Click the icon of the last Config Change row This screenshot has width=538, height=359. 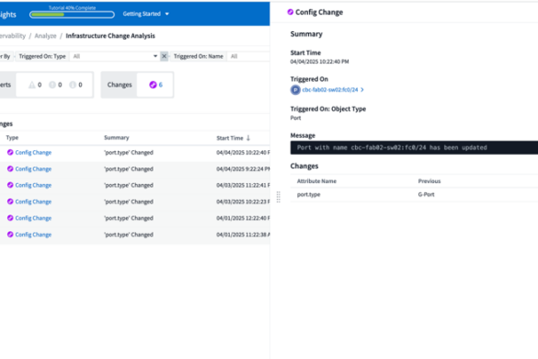click(x=10, y=235)
